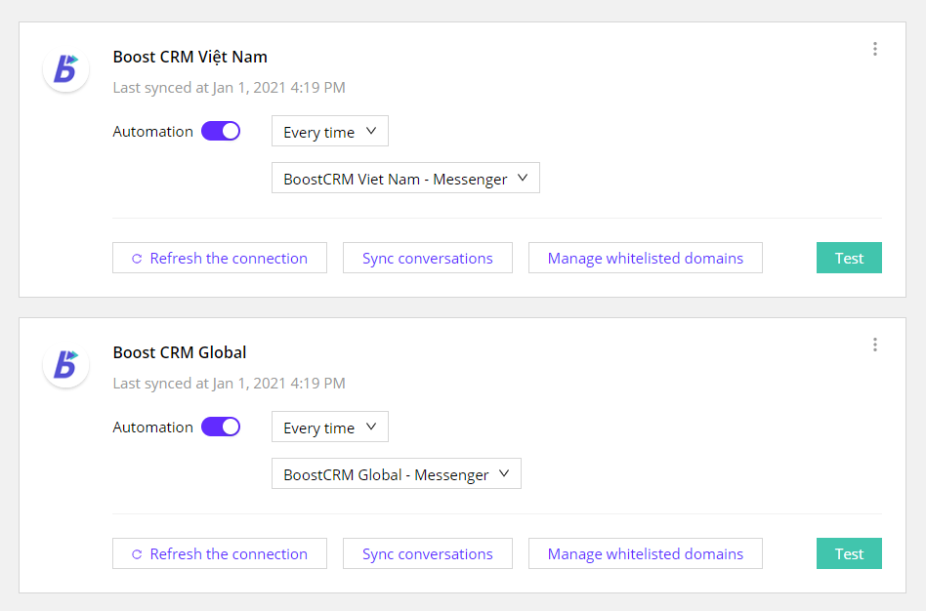Manage whitelisted domains for Global page
The width and height of the screenshot is (926, 611).
click(x=646, y=553)
